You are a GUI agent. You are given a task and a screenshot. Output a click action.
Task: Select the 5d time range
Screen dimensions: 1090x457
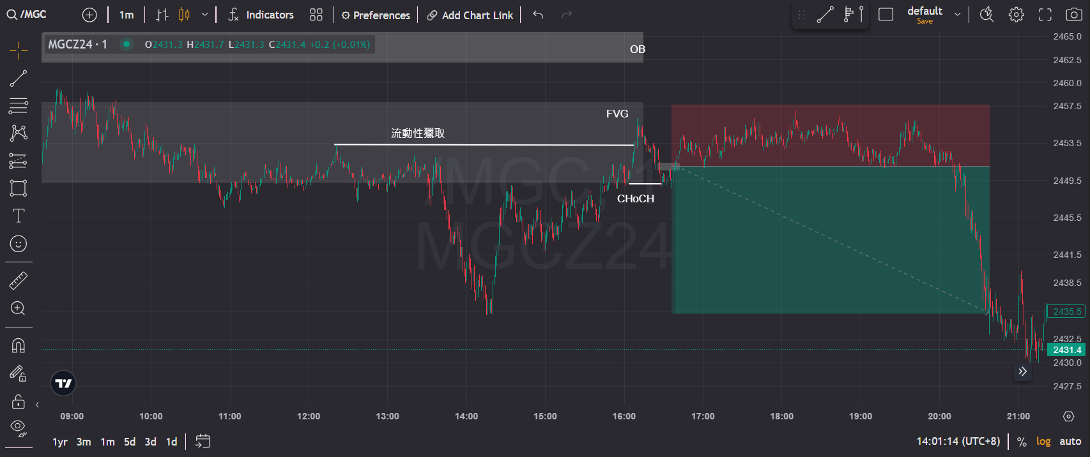pos(130,442)
